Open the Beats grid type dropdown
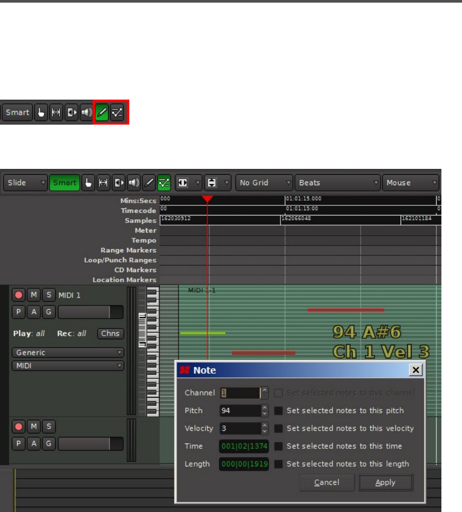The image size is (462, 512). point(338,183)
